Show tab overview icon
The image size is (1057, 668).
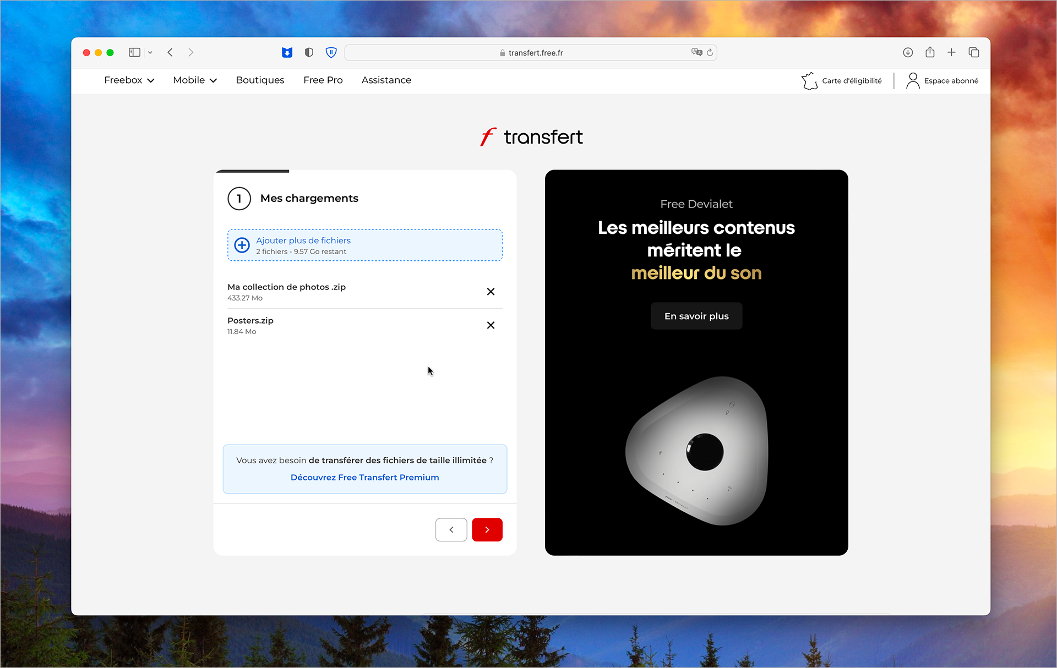click(x=973, y=53)
